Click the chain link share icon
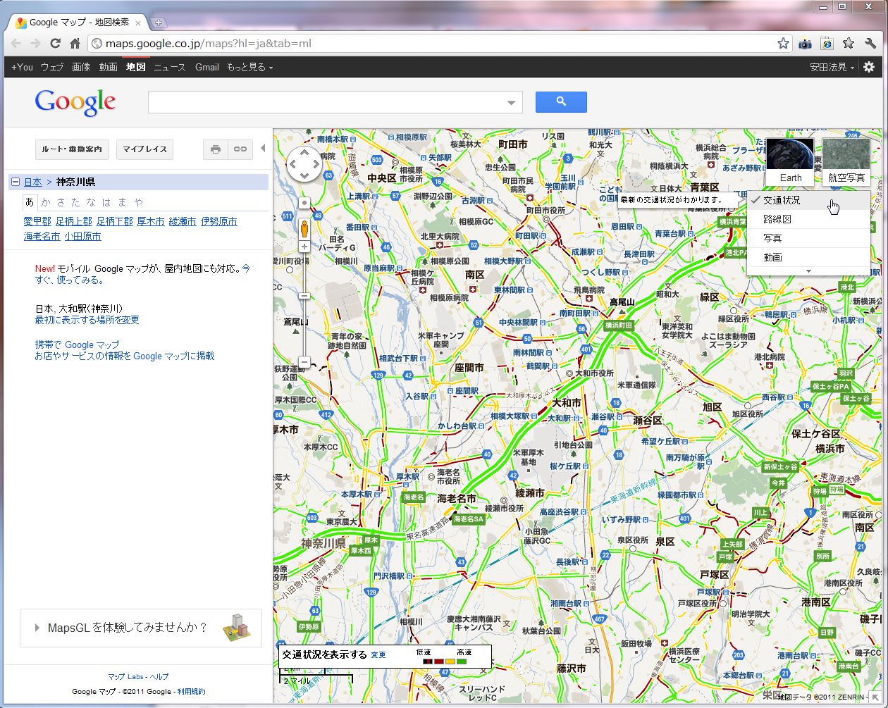The height and width of the screenshot is (708, 888). pyautogui.click(x=240, y=149)
